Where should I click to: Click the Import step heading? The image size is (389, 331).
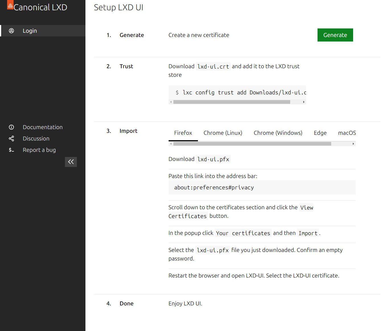pyautogui.click(x=128, y=131)
